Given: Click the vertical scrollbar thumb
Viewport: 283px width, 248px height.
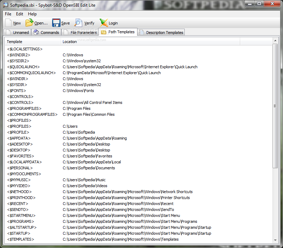Looking at the screenshot, I should tap(275, 106).
